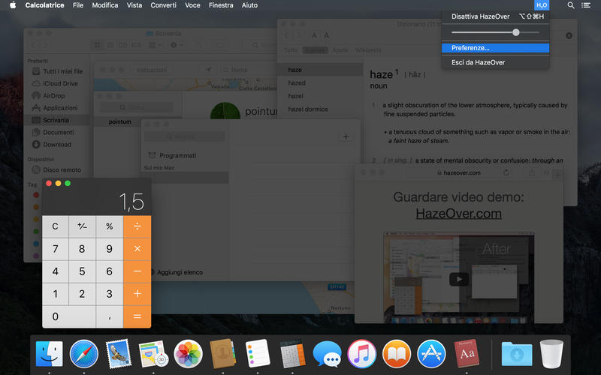
Task: Open Notification Center icon
Action: 586,5
